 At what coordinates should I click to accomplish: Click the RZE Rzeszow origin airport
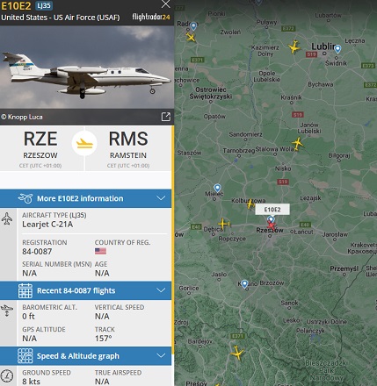click(40, 149)
